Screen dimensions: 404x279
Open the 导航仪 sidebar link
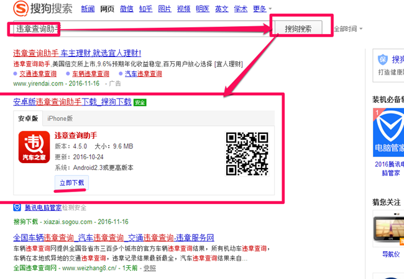pyautogui.click(x=390, y=254)
